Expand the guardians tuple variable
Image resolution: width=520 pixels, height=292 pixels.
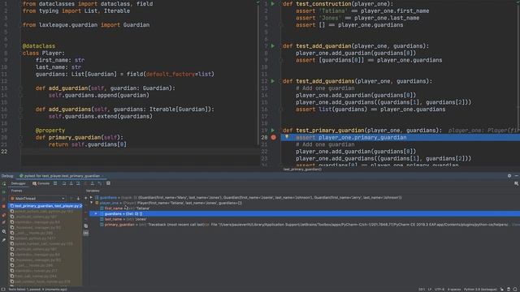pos(91,198)
